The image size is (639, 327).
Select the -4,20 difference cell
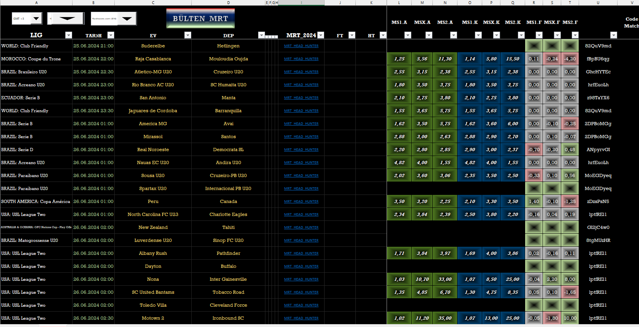point(570,59)
